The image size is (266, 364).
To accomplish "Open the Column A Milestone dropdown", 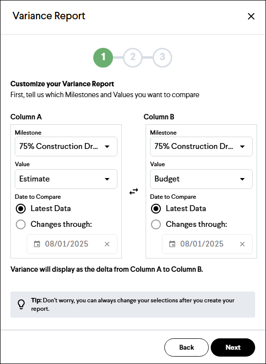I will [66, 146].
